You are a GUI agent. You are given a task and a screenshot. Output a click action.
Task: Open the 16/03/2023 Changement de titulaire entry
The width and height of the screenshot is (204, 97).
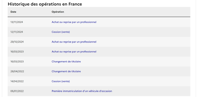[x=66, y=62]
